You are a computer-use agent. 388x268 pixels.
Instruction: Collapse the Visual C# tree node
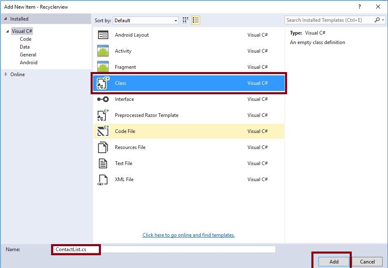[x=7, y=31]
